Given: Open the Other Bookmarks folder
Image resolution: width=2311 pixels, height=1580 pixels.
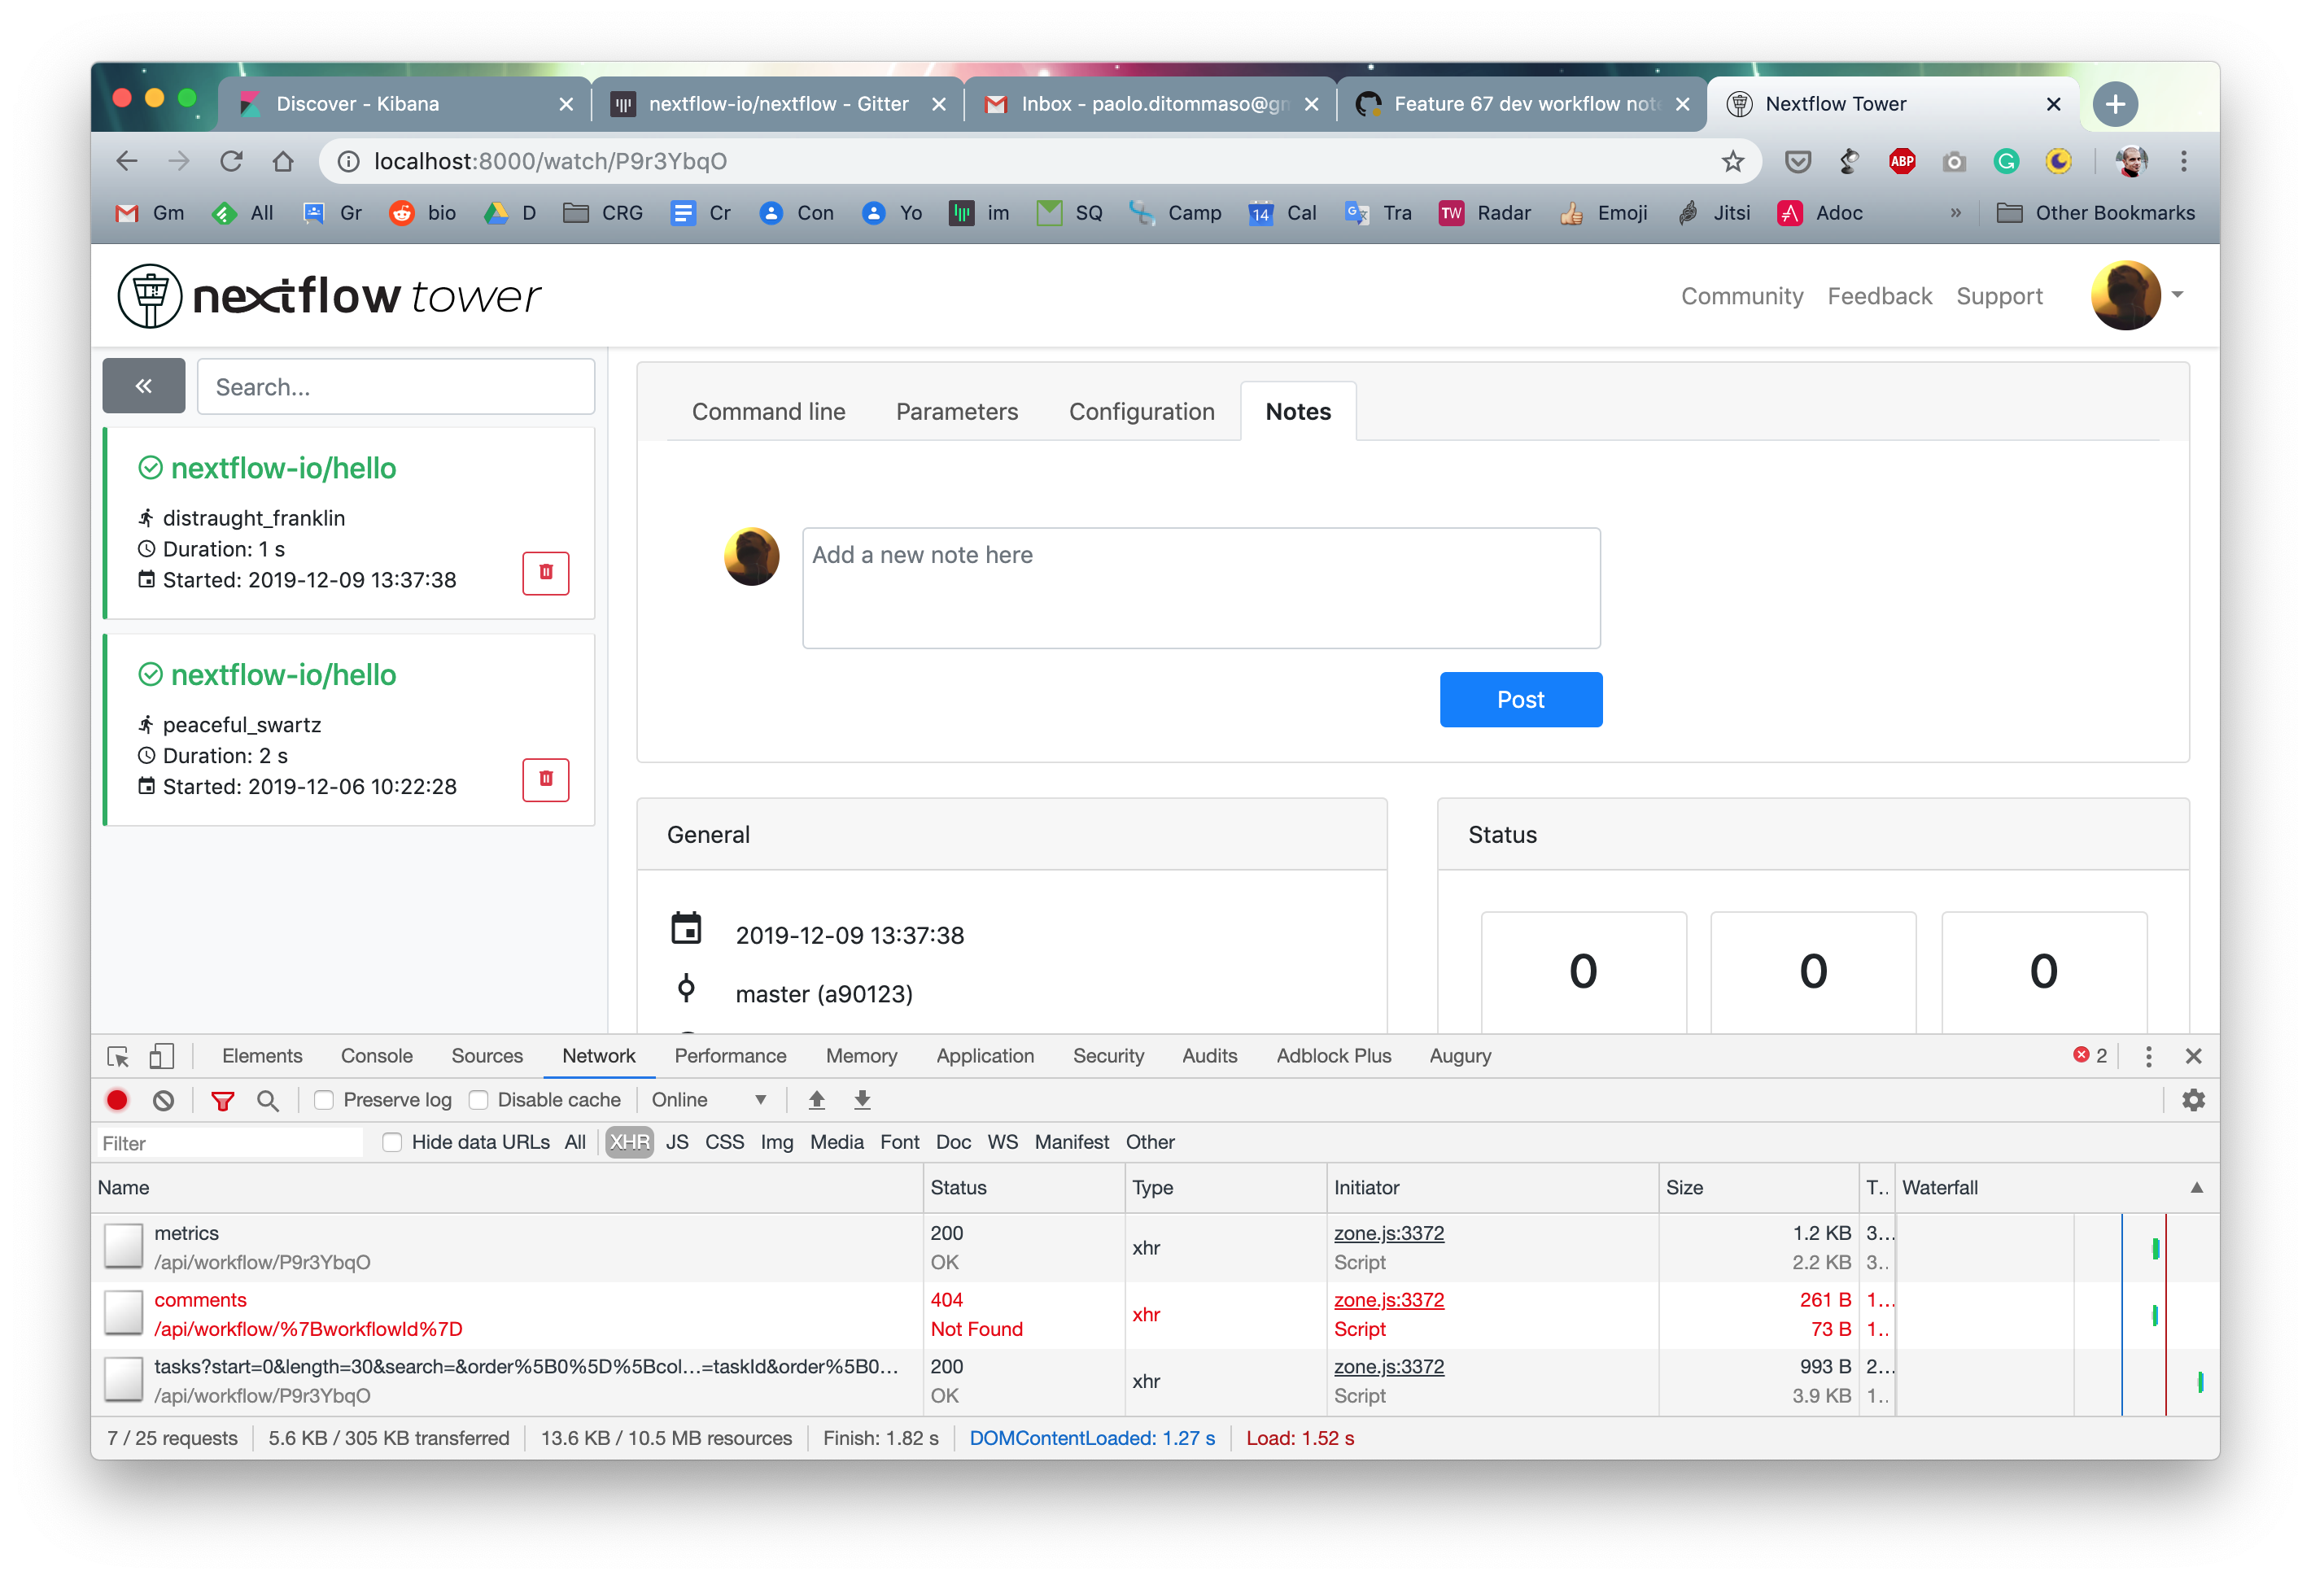Looking at the screenshot, I should 2095,213.
